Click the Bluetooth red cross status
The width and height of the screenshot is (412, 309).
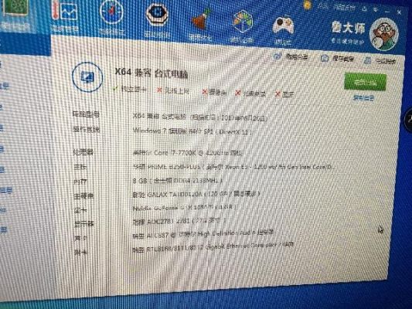(284, 94)
